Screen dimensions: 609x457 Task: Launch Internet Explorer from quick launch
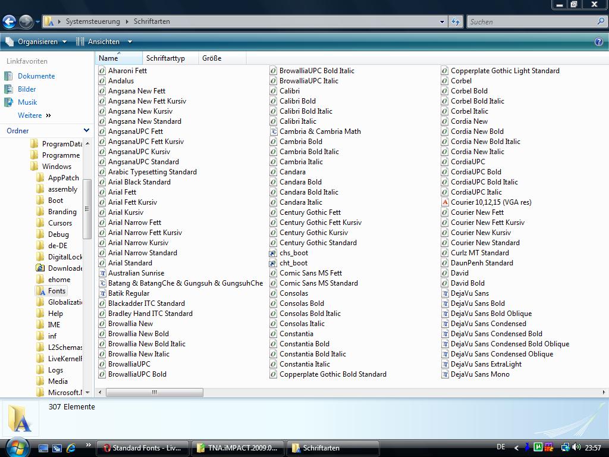[x=71, y=448]
